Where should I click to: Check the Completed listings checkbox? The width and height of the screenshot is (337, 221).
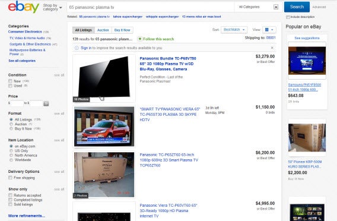(x=10, y=200)
